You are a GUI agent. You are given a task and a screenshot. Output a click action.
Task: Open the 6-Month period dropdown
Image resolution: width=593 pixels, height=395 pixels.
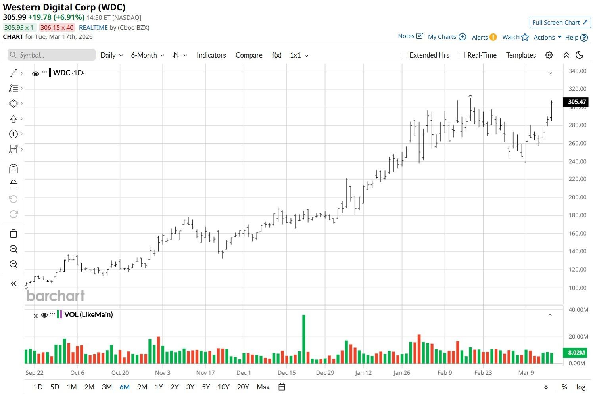point(148,55)
